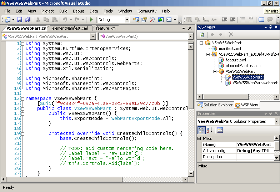Click the Move Down arrow in WSP View

coord(221,35)
